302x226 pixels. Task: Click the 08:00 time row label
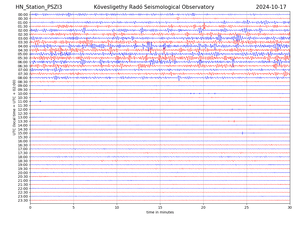point(23,78)
